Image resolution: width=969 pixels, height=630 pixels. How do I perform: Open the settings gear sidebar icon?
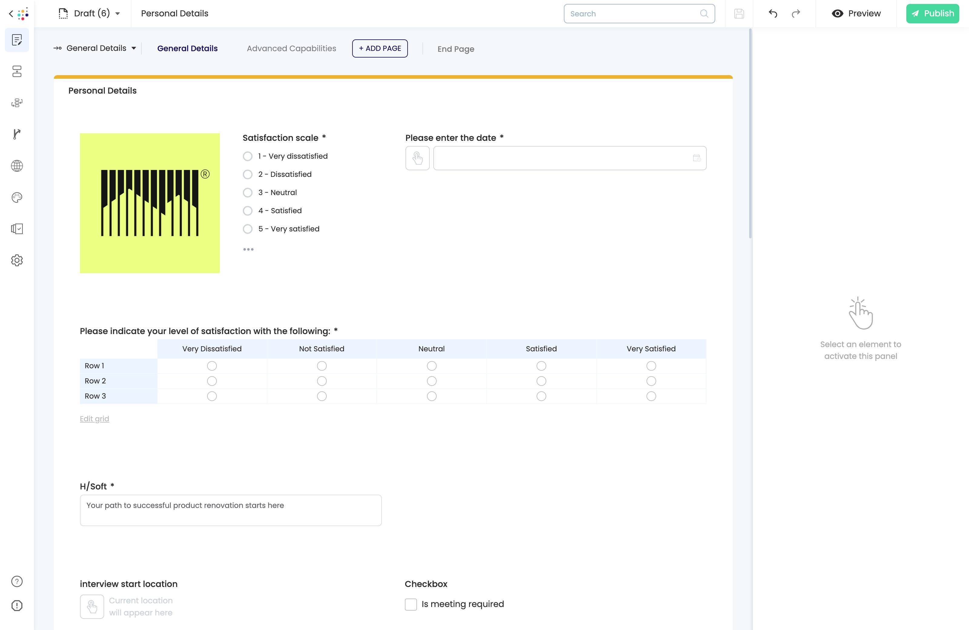click(x=17, y=260)
